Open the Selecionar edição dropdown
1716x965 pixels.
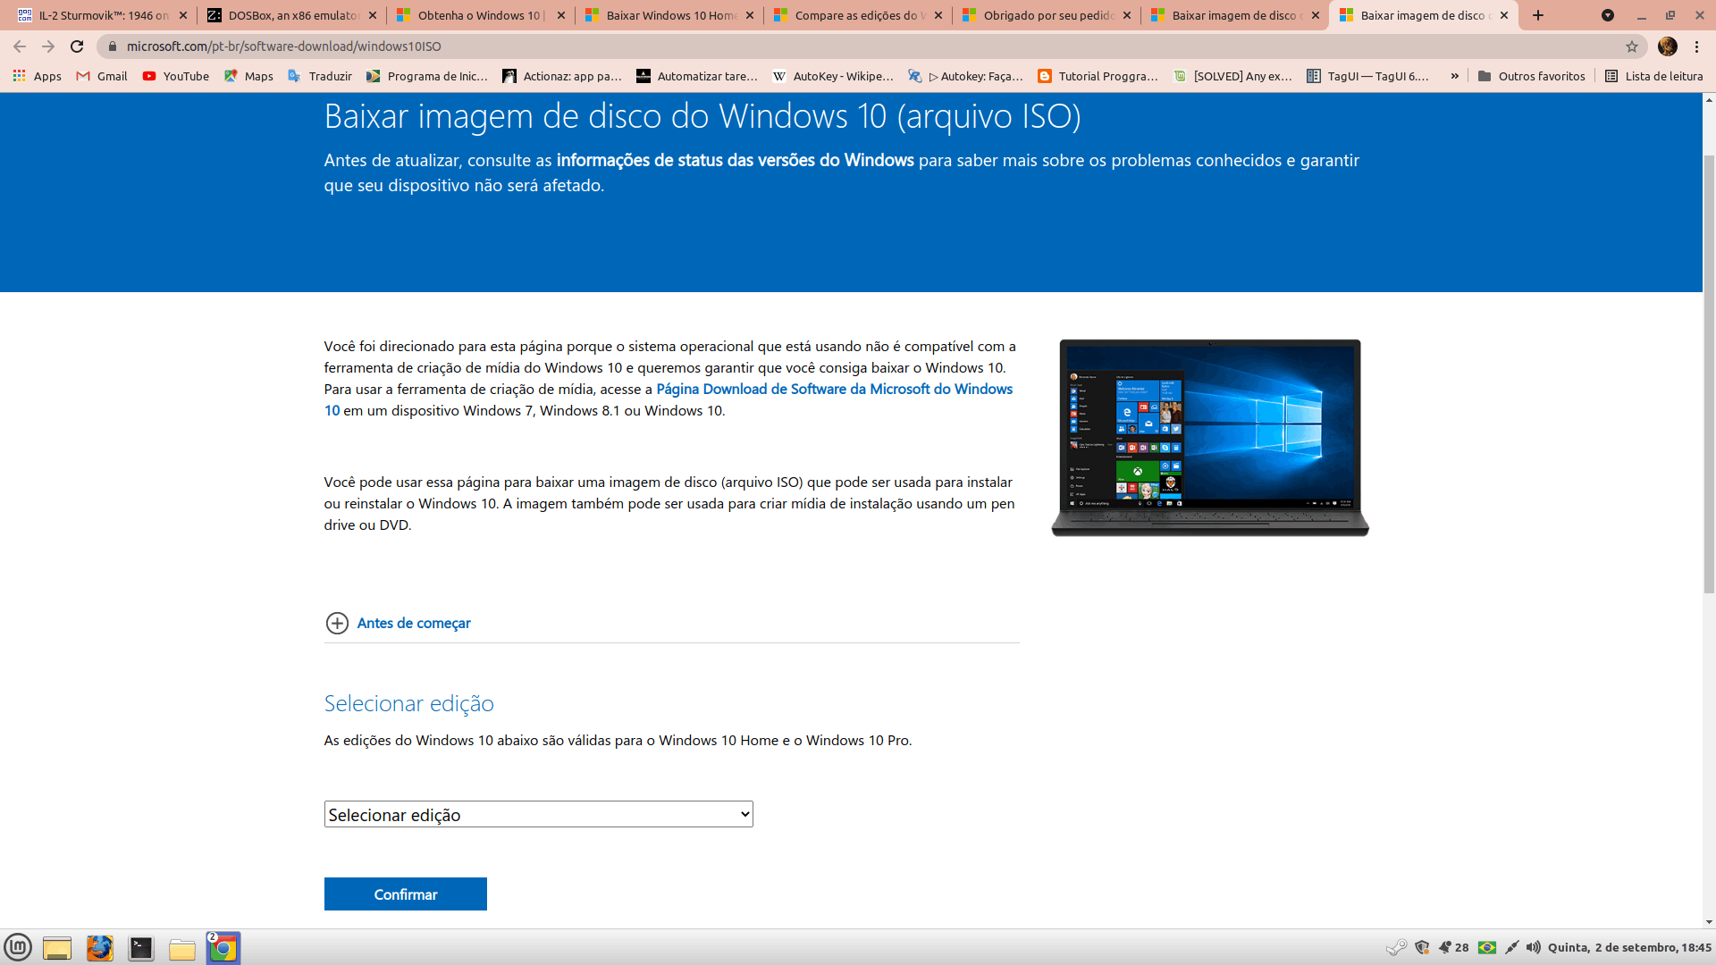[538, 814]
